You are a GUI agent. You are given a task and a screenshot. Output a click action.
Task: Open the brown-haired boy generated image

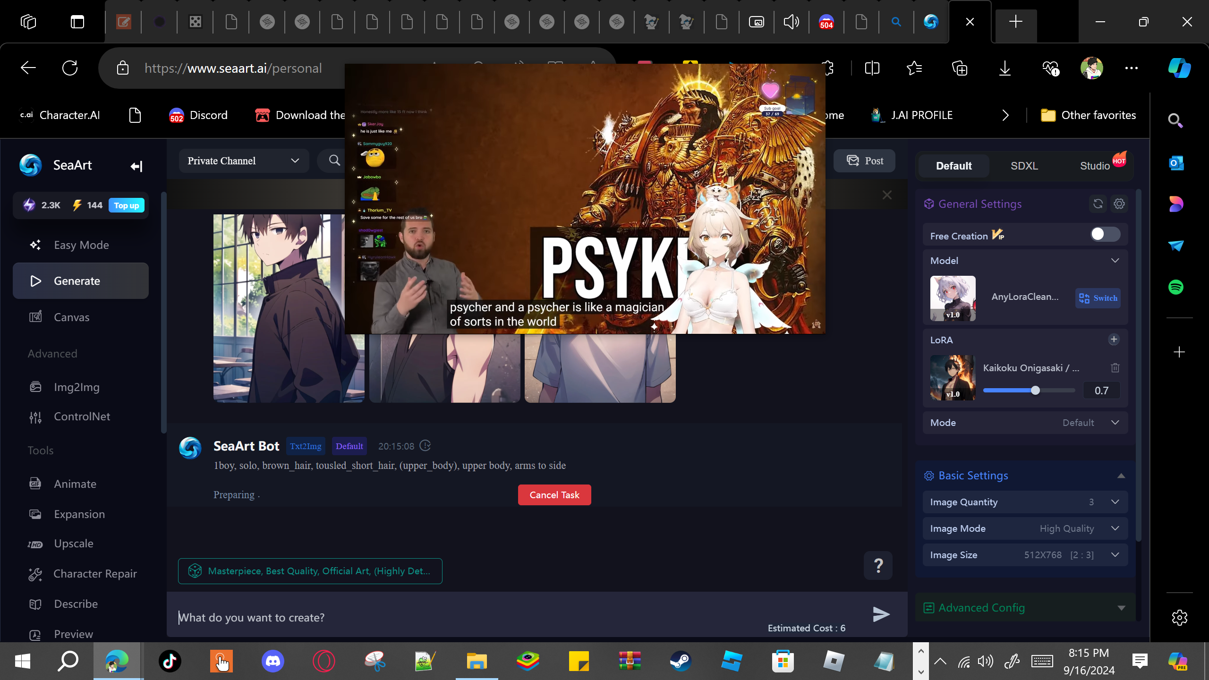[x=289, y=308]
